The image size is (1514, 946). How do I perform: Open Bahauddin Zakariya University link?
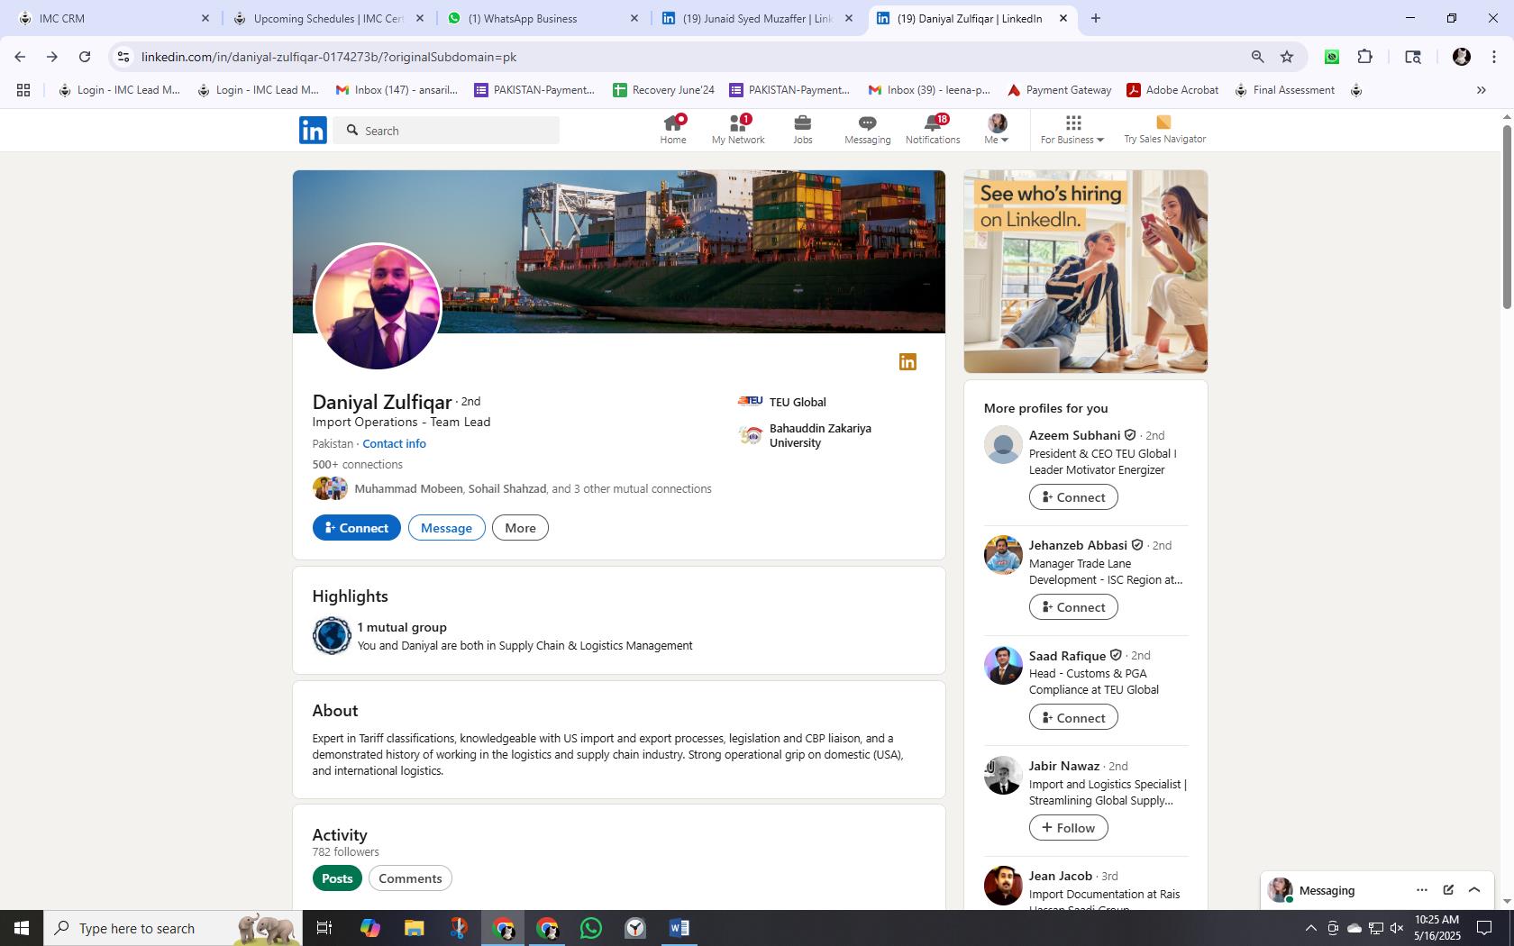(x=806, y=435)
